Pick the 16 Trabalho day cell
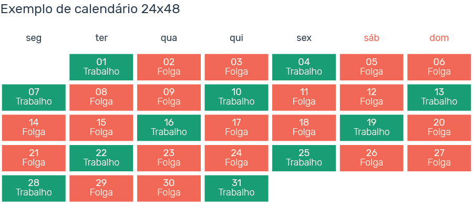Screen dimensions: 473x206 coord(169,128)
